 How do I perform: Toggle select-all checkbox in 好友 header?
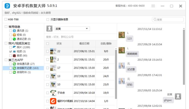coord(48,44)
